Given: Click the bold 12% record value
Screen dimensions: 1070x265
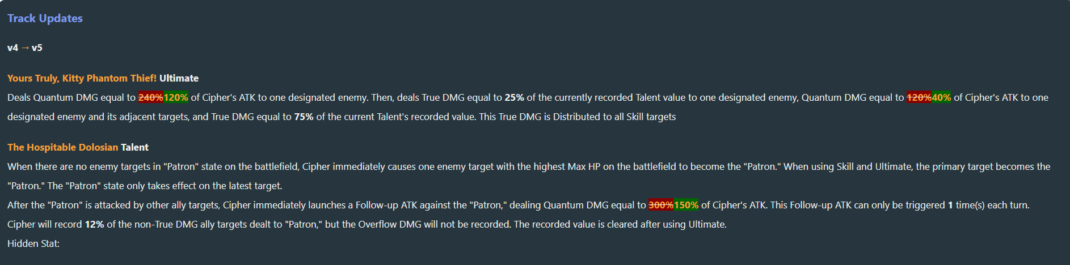Looking at the screenshot, I should click(x=94, y=224).
